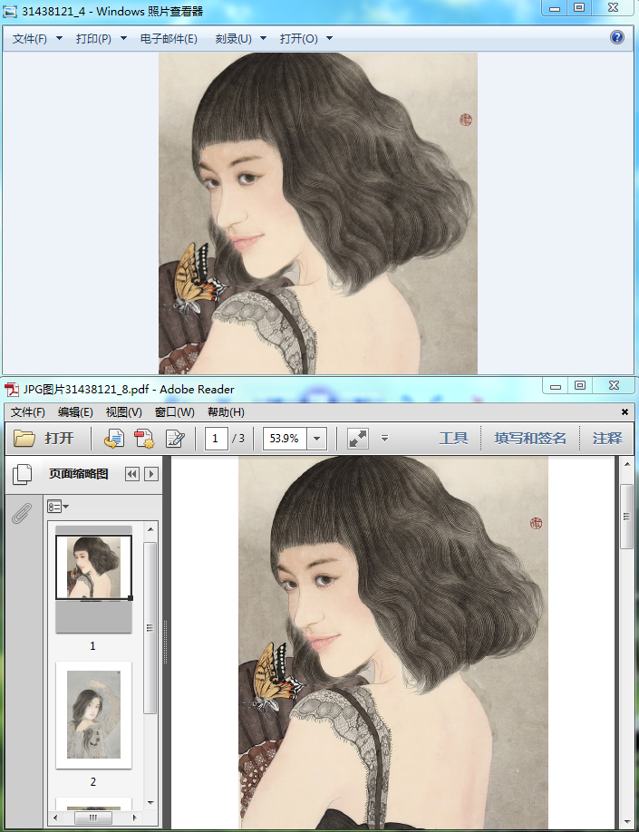Click the Adobe Reader PDF title bar icon
This screenshot has height=832, width=639.
(12, 390)
